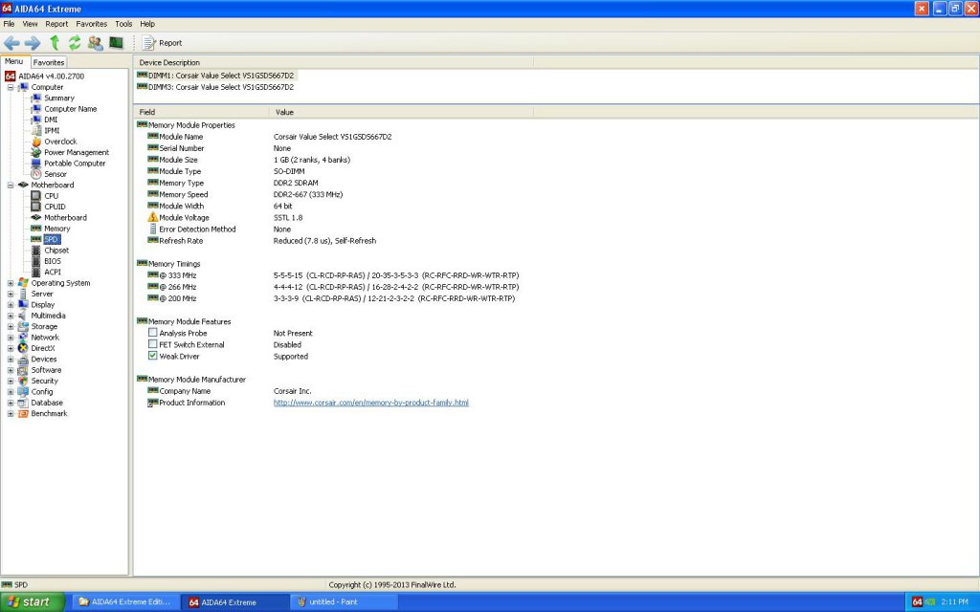Open the Corsair product information link
Viewport: 980px width, 612px height.
[370, 403]
